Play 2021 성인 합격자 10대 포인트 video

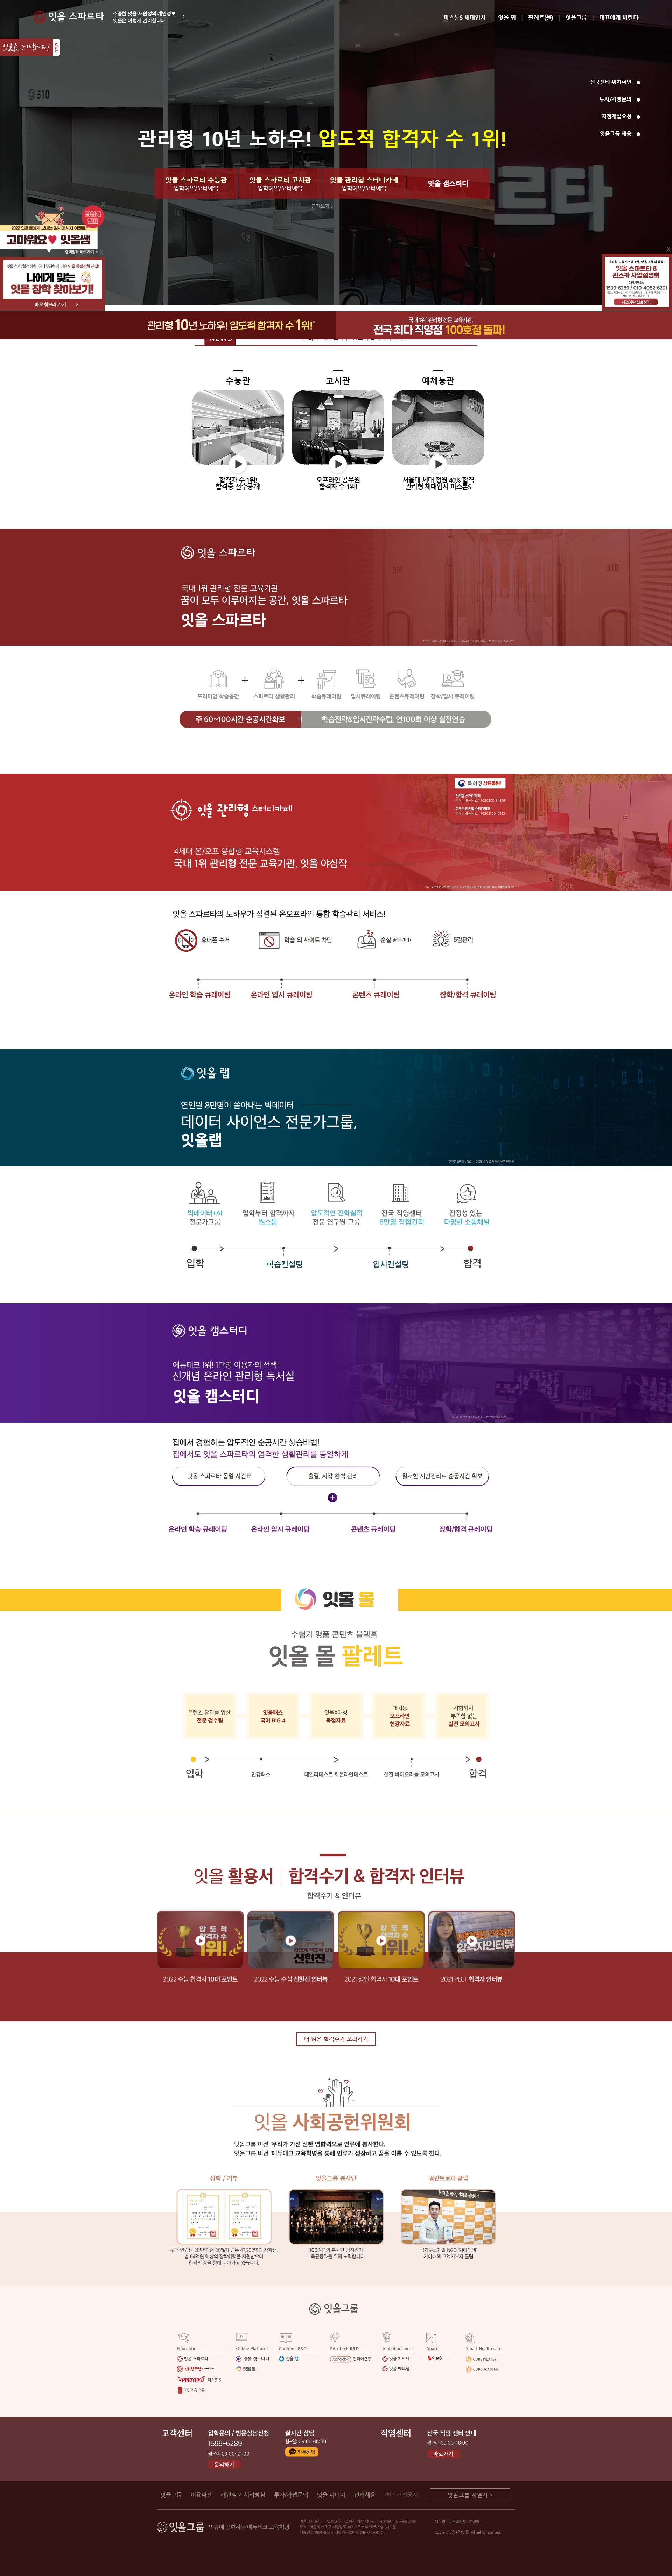coord(381,1940)
